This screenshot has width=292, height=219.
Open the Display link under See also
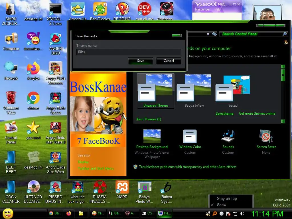coord(83,162)
